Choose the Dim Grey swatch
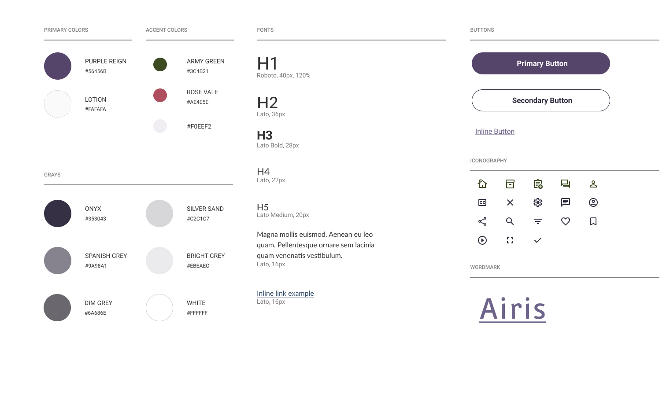This screenshot has height=397, width=670. (x=57, y=308)
